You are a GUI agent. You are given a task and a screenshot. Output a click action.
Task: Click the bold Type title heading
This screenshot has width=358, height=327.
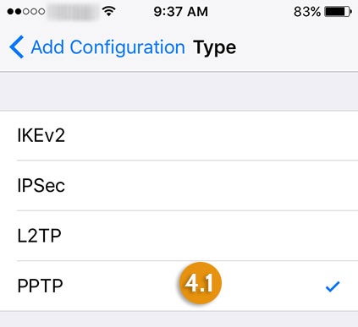(214, 48)
